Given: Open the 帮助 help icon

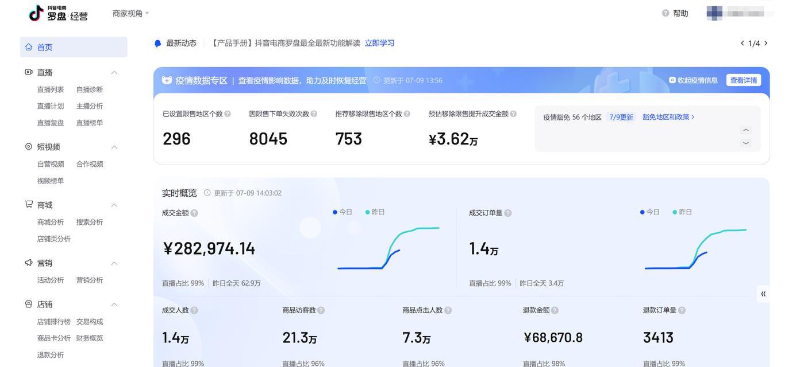Looking at the screenshot, I should pyautogui.click(x=665, y=13).
